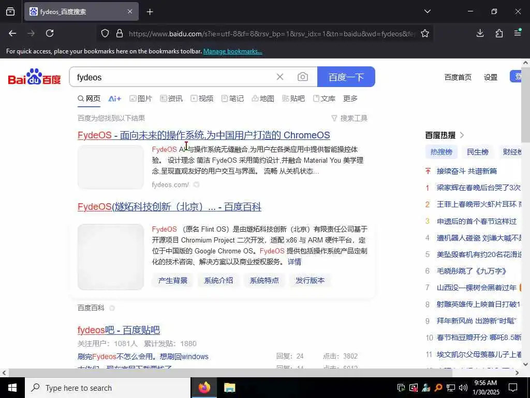Open the fydeos吧 百度贴吧 result

coord(119,330)
